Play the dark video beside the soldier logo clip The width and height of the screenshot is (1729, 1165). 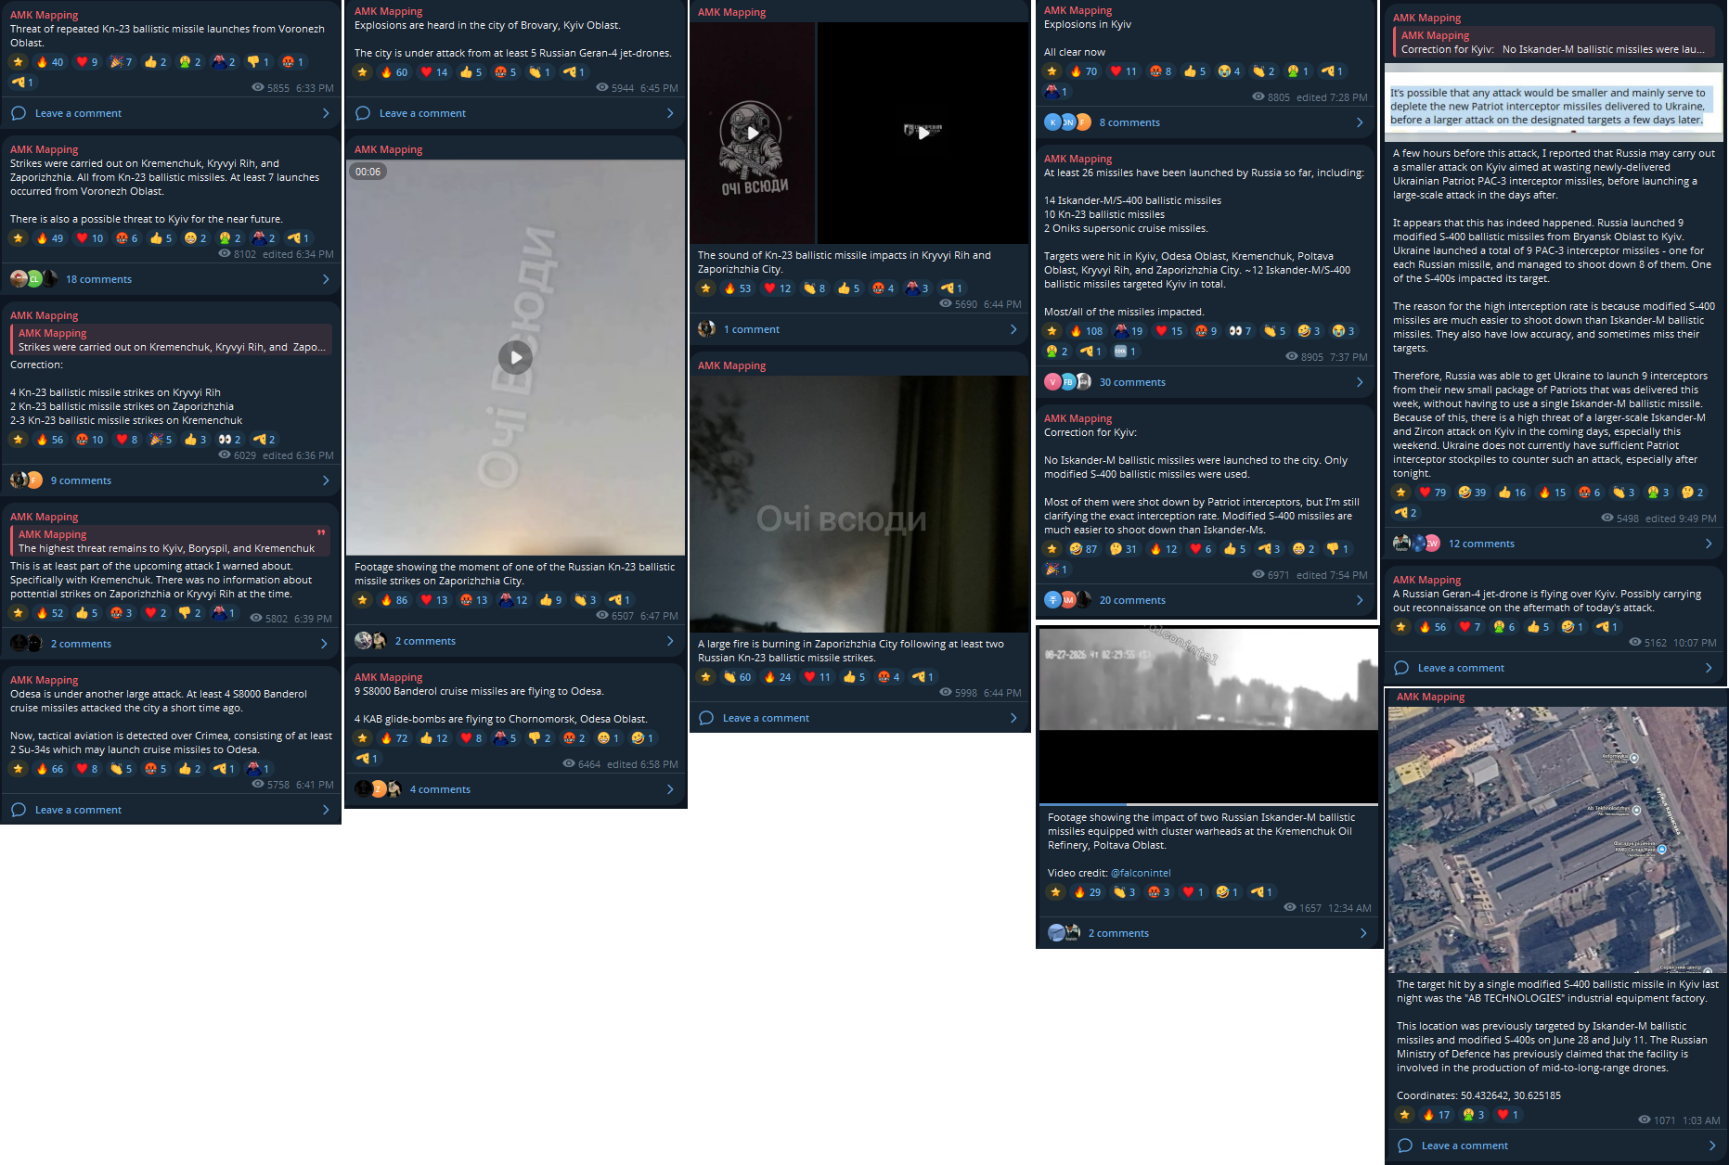point(923,133)
